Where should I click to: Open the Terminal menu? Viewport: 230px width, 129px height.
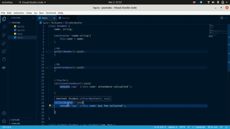[x=51, y=13]
